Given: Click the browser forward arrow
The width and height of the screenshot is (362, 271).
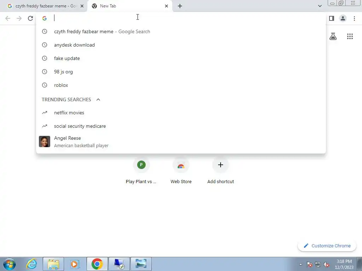Looking at the screenshot, I should point(19,18).
